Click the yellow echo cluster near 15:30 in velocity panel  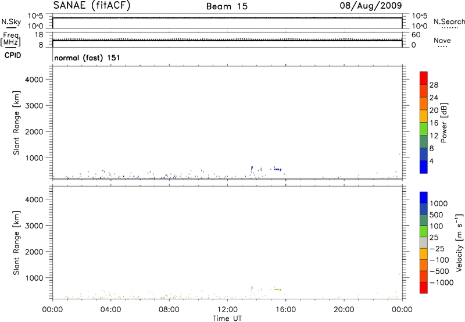point(278,289)
